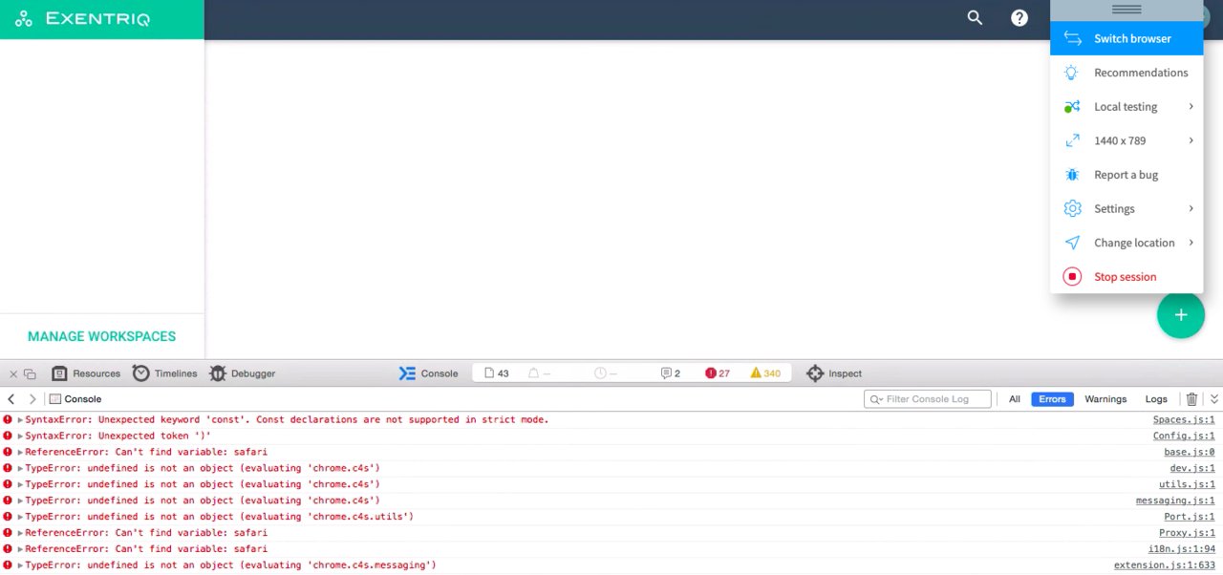Open the Timelines panel
1223x575 pixels.
[x=165, y=373]
